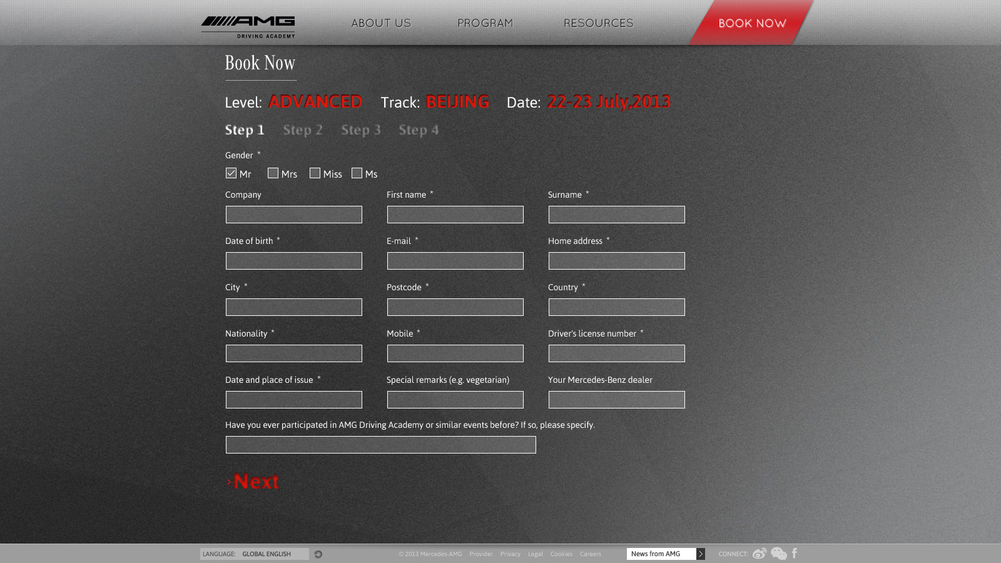Focus the Date of birth field
The width and height of the screenshot is (1001, 563).
click(293, 261)
